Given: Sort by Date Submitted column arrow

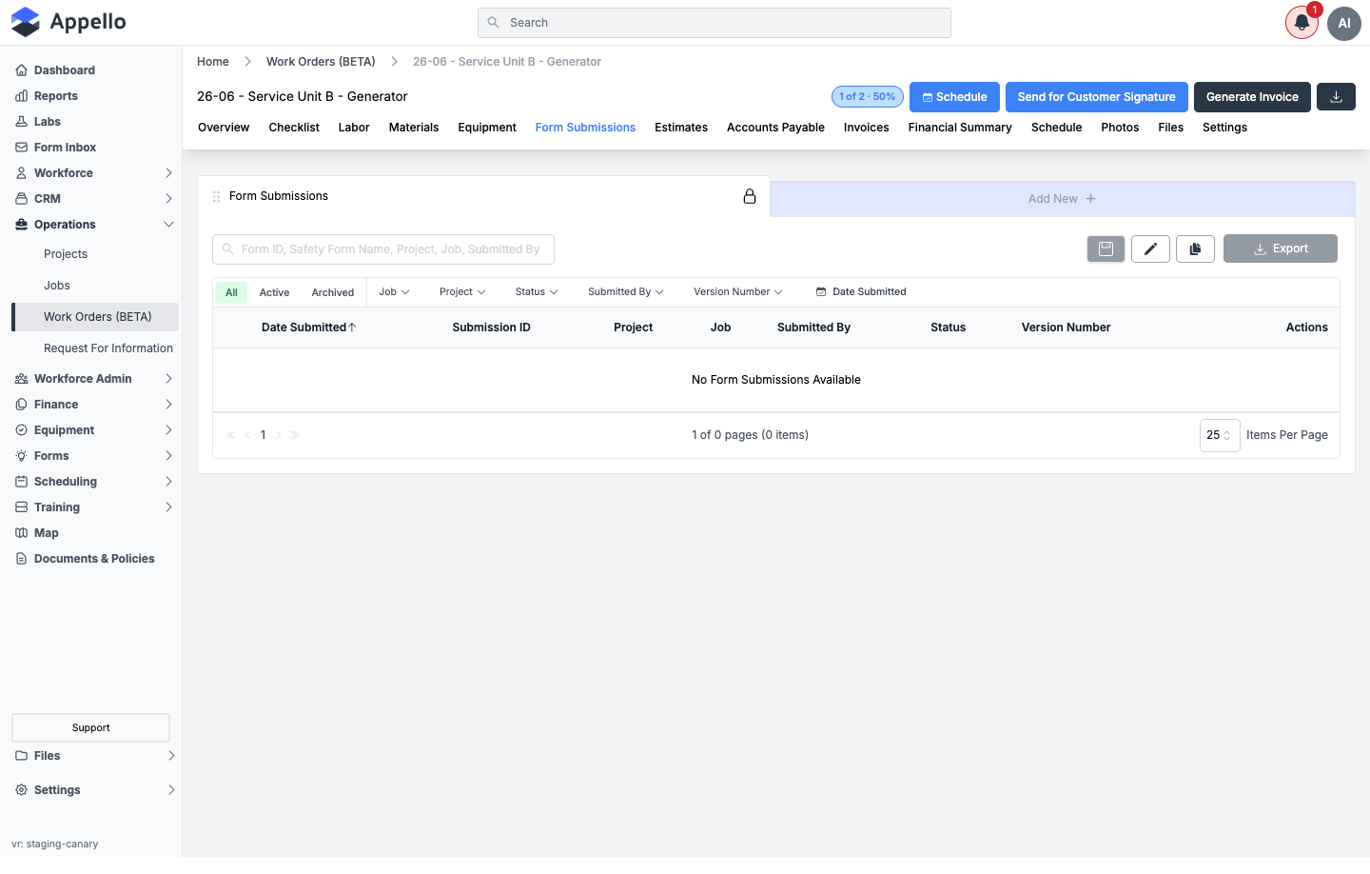Looking at the screenshot, I should click(352, 328).
